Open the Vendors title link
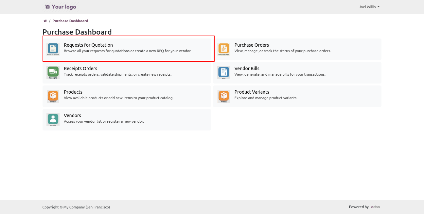 pos(72,115)
